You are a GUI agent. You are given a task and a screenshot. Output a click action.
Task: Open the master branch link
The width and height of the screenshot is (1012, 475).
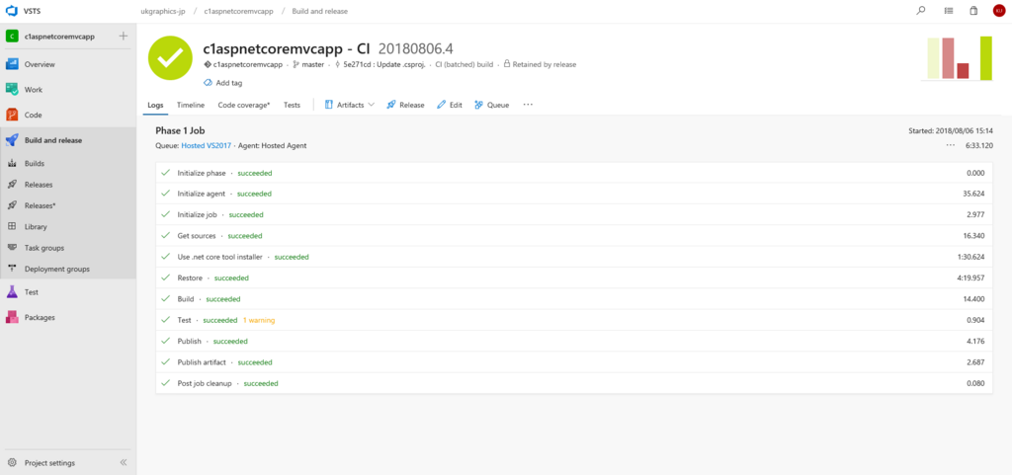(x=308, y=64)
